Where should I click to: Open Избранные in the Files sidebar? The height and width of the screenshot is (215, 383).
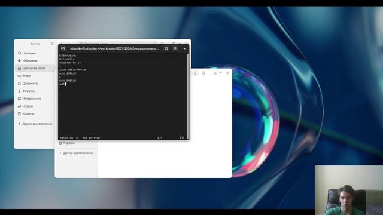pyautogui.click(x=35, y=61)
